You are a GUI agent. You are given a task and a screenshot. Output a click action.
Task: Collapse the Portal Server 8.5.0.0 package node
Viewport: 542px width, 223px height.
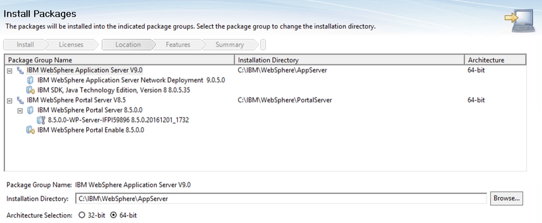20,110
